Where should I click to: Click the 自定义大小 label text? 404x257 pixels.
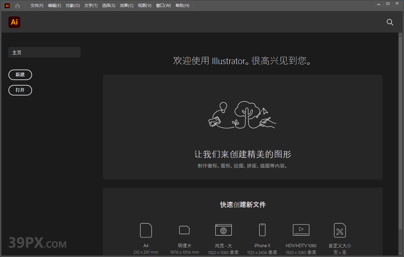(340, 245)
